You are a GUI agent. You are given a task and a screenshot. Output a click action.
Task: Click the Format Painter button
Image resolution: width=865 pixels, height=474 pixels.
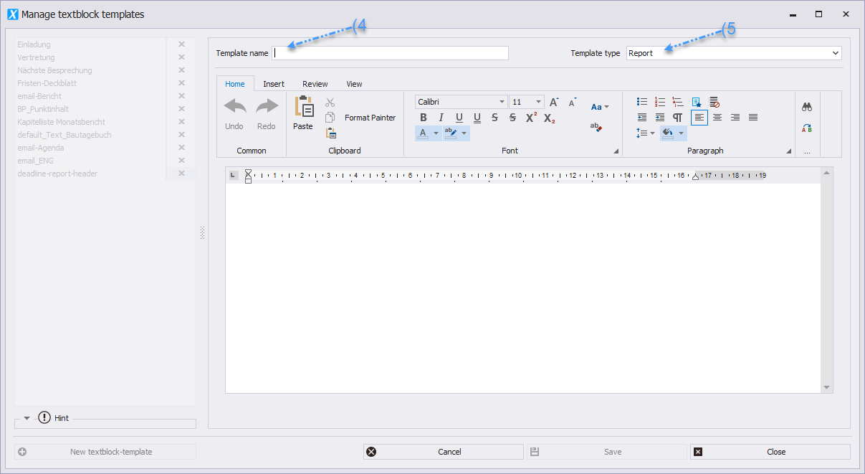370,118
